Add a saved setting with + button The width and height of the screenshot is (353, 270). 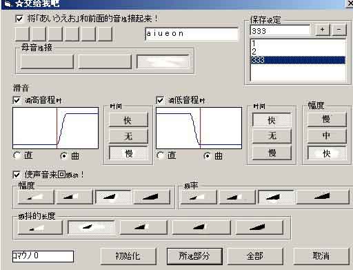point(322,30)
